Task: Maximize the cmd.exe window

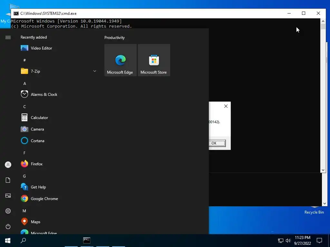Action: (304, 13)
